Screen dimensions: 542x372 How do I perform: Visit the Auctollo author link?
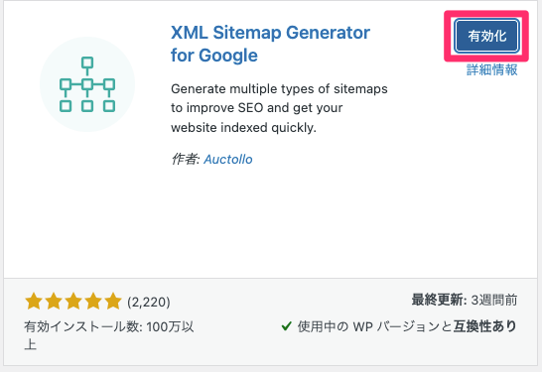[x=228, y=160]
